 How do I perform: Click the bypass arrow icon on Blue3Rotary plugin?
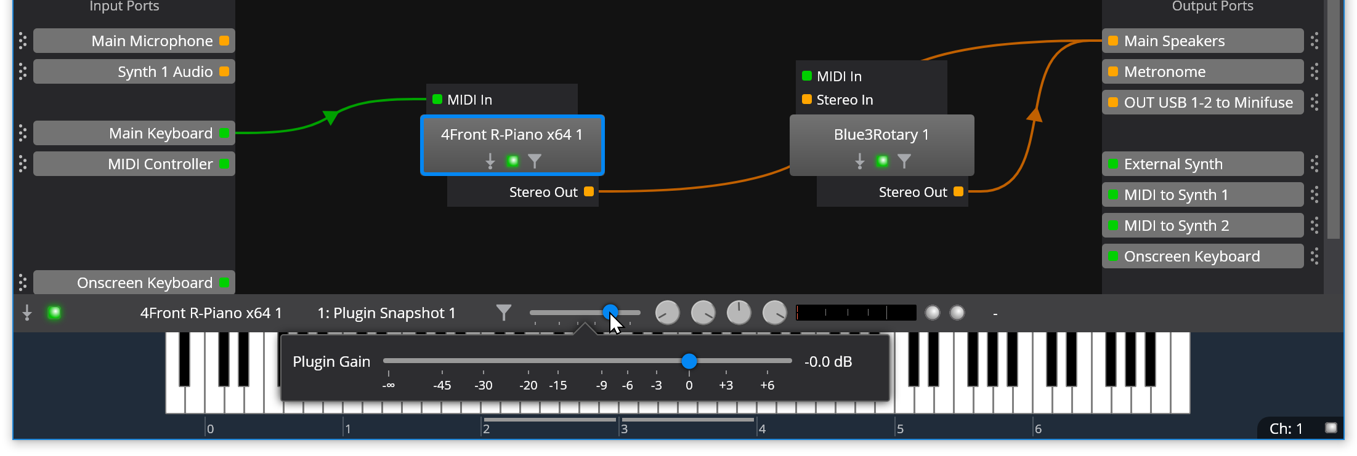(x=860, y=161)
